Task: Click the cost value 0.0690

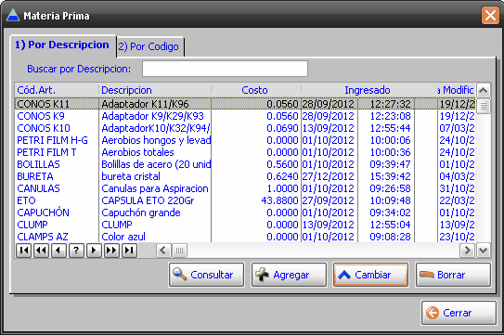Action: [282, 128]
